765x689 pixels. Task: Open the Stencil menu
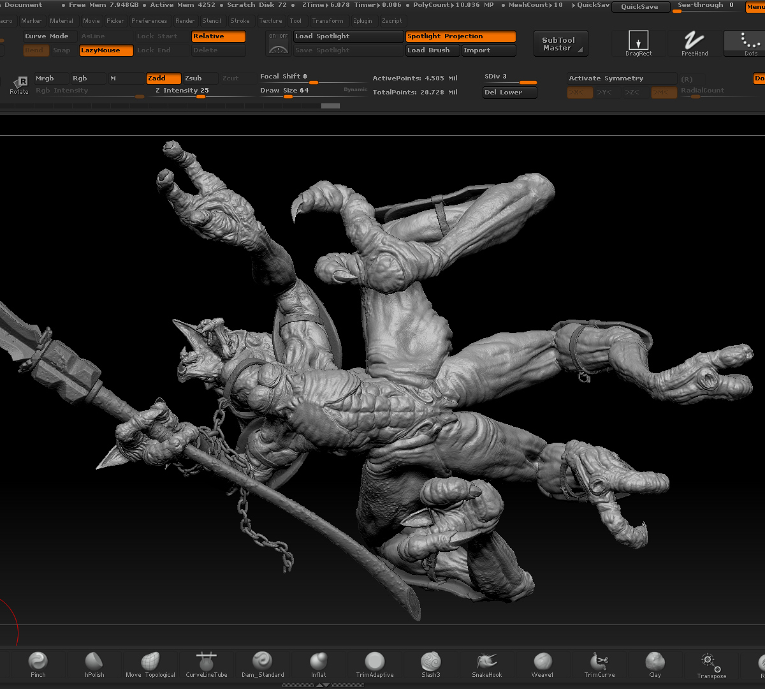coord(212,21)
